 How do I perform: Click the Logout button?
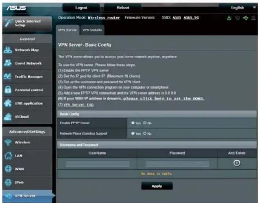click(81, 8)
